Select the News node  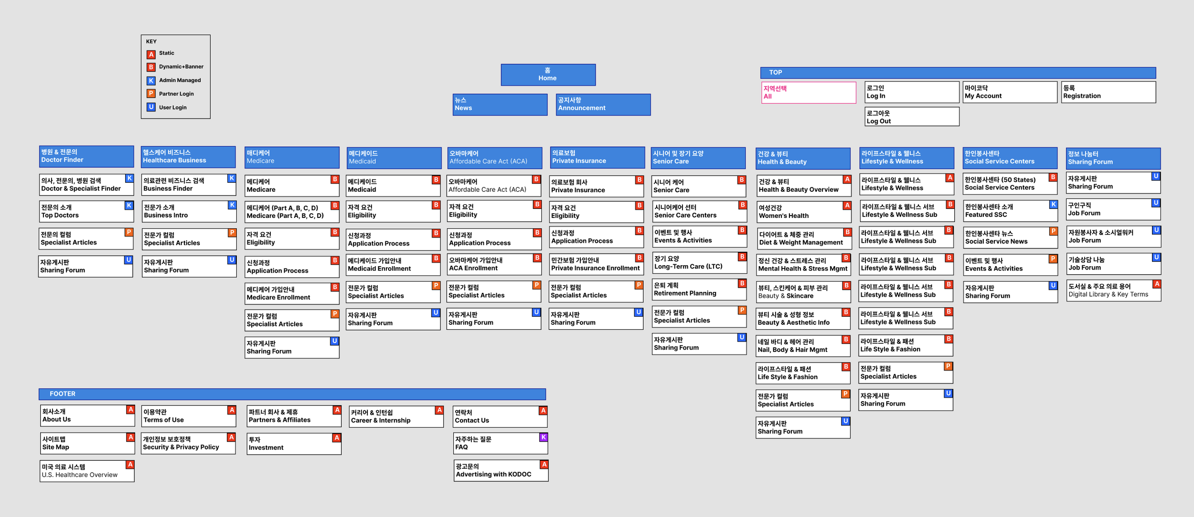(x=500, y=104)
